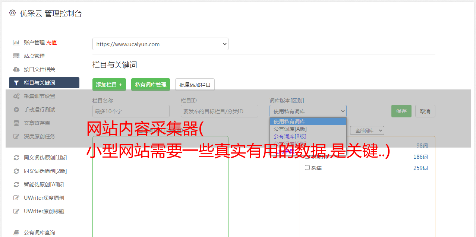Go to UWriter原创标题 in the sidebar
Image resolution: width=476 pixels, height=237 pixels.
click(44, 211)
